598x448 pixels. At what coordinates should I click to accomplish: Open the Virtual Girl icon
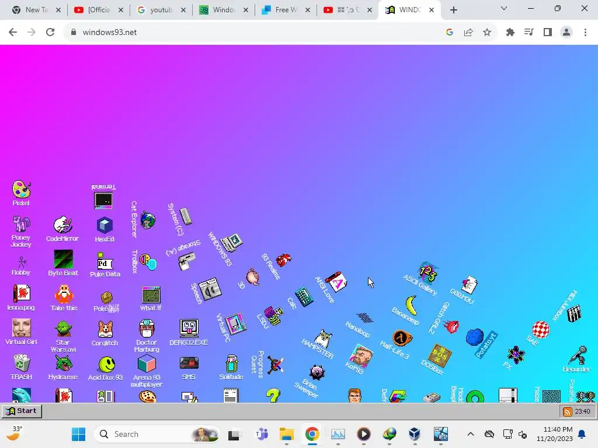point(22,328)
